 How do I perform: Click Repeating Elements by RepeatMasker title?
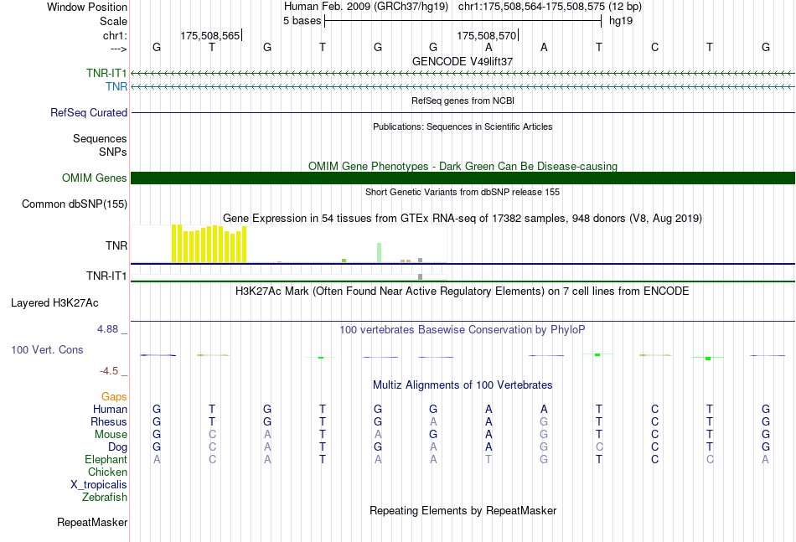(463, 510)
